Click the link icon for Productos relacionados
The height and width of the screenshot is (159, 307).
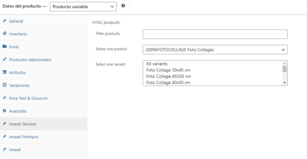click(4, 60)
